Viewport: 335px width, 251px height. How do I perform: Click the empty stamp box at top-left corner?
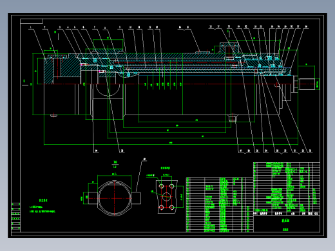click(32, 21)
